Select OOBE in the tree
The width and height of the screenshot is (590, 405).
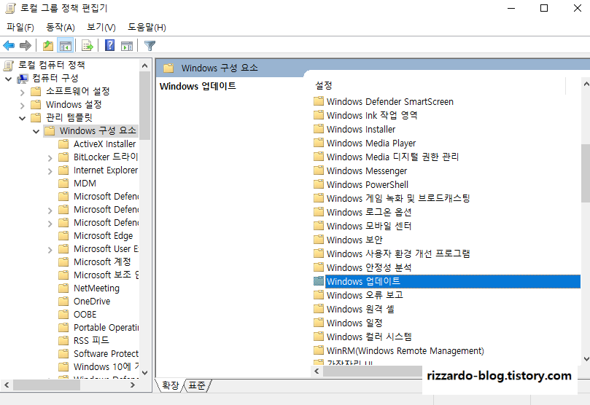(85, 315)
